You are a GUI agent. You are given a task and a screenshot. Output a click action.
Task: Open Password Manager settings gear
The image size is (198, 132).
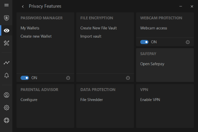tap(68, 78)
